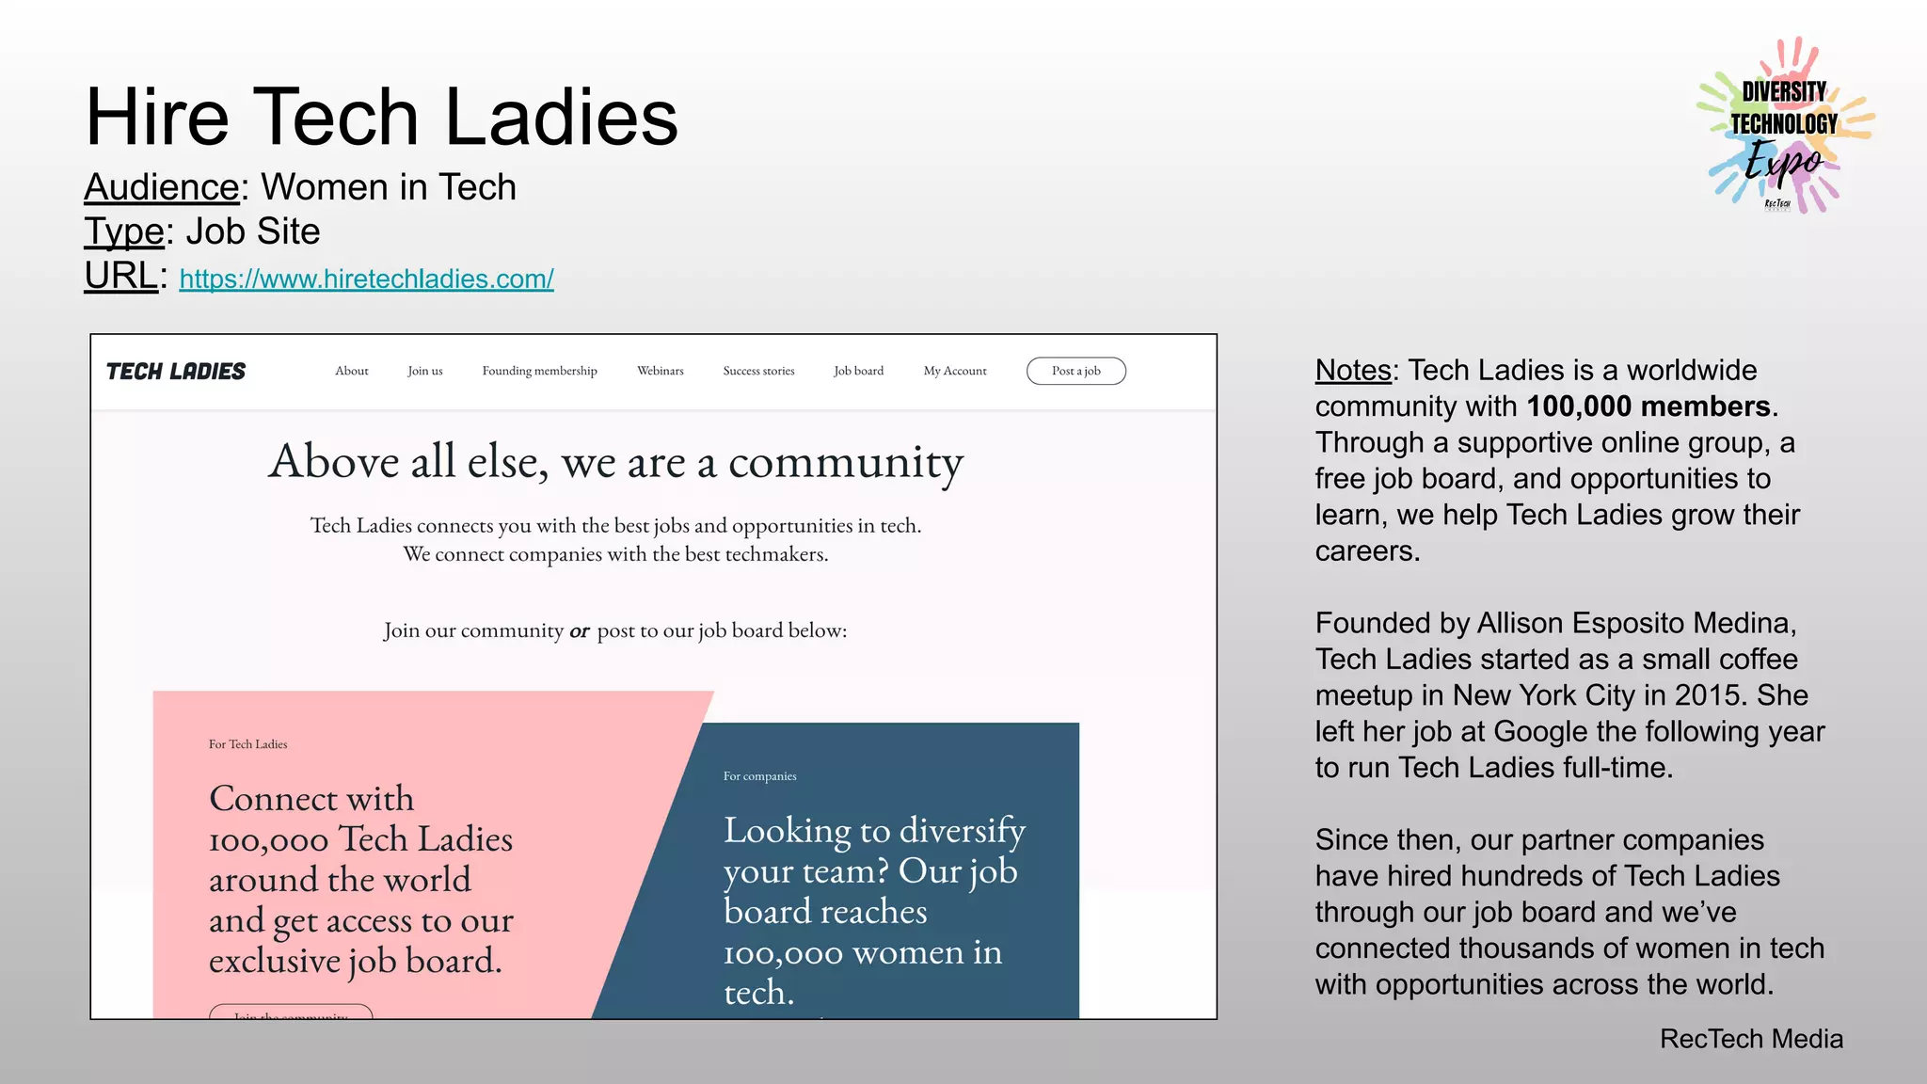Click 'Looking to diversify your team?' card text

[874, 911]
